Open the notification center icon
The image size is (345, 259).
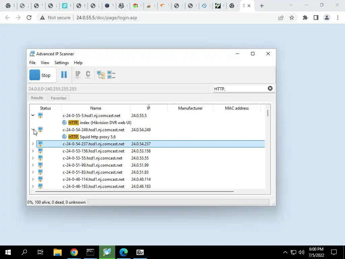pyautogui.click(x=334, y=252)
